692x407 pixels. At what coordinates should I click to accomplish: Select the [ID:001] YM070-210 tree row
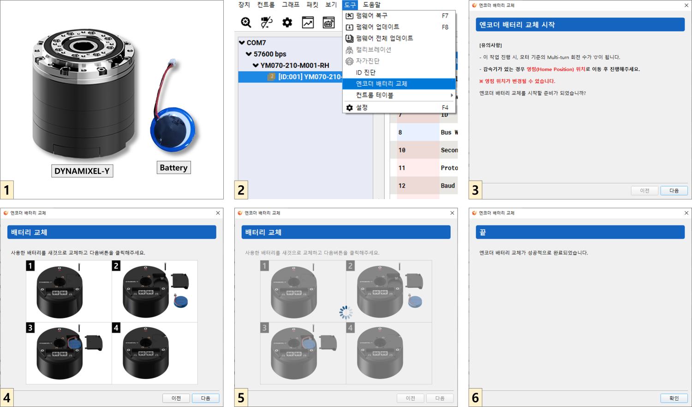point(290,77)
